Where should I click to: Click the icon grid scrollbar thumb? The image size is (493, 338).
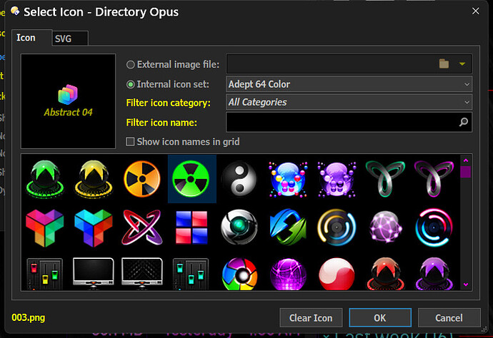click(x=465, y=172)
